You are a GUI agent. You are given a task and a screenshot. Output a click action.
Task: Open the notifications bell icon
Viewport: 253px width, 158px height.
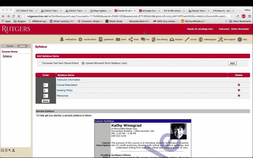tap(62, 39)
